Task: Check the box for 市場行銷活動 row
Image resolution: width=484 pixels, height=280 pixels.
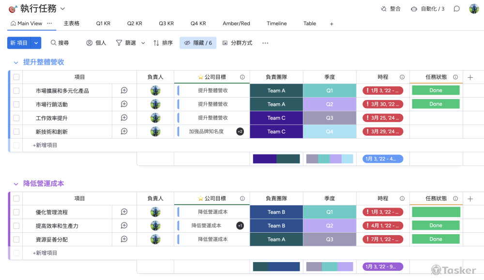Action: point(16,104)
